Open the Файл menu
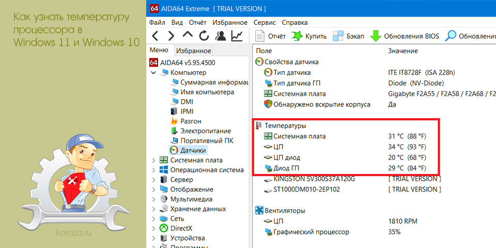This screenshot has width=496, height=248. (x=157, y=22)
